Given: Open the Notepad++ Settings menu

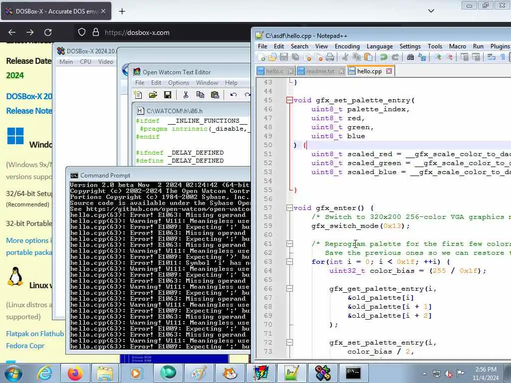Looking at the screenshot, I should pos(410,46).
